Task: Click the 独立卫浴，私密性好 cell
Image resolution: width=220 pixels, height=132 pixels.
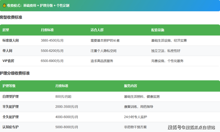Action: point(166,51)
